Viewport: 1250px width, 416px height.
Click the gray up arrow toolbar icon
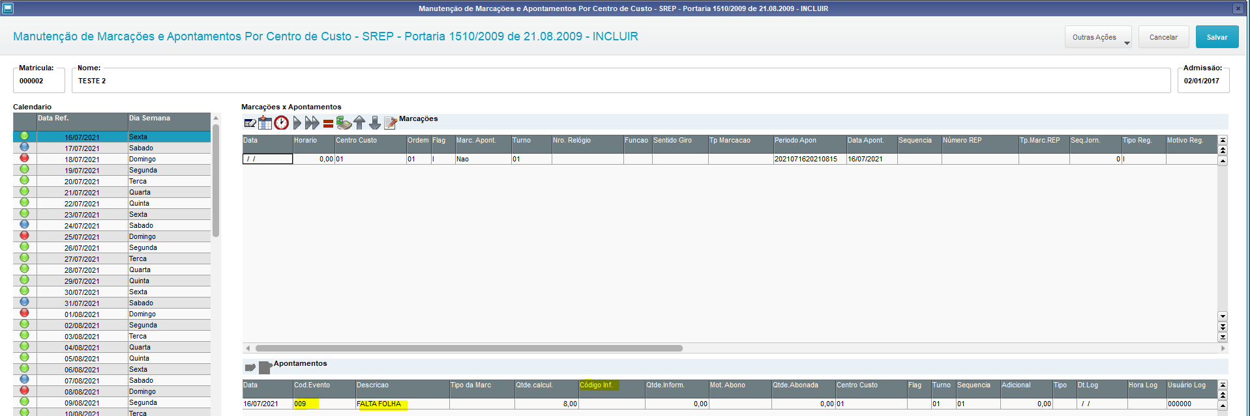[359, 122]
